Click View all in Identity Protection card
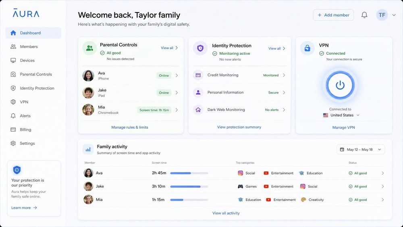The height and width of the screenshot is (227, 403). click(x=277, y=48)
